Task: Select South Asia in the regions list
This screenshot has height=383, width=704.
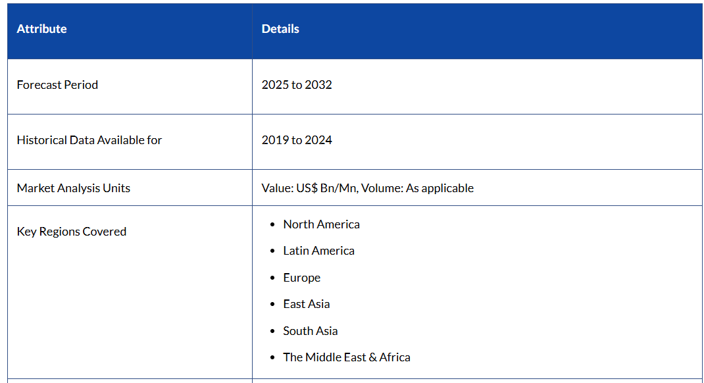Action: pyautogui.click(x=310, y=331)
